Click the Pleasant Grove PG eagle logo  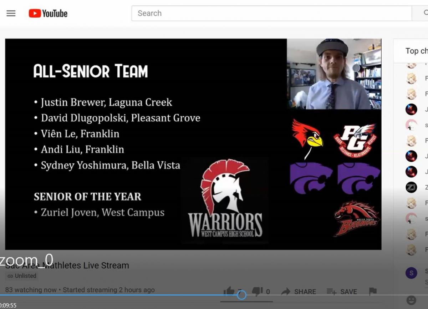click(x=355, y=139)
